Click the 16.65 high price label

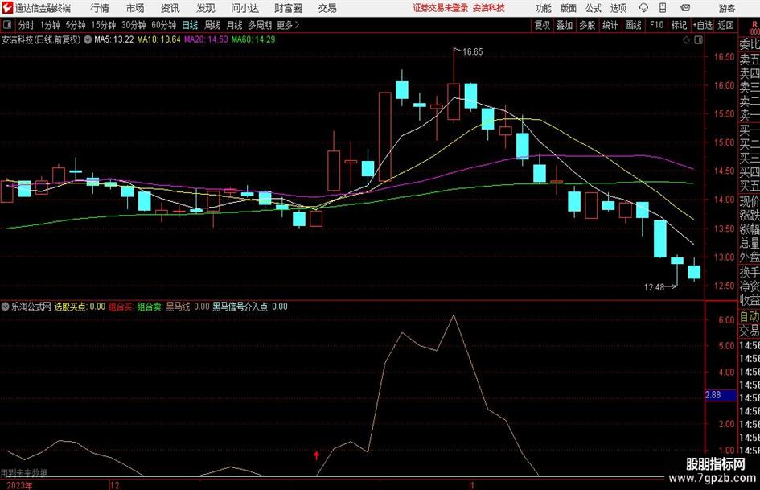(x=473, y=52)
